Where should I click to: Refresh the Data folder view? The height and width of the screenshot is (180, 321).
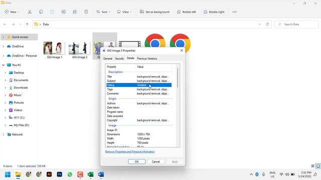coord(267,24)
